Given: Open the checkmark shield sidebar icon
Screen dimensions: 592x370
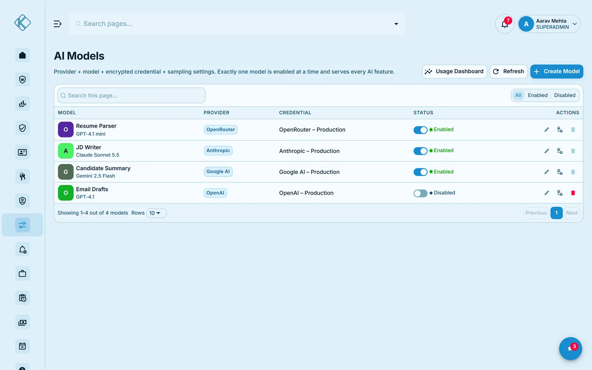Looking at the screenshot, I should click(23, 128).
